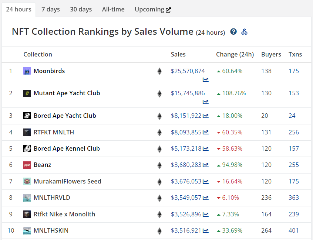Click the help question mark icon
This screenshot has width=313, height=240.
click(233, 32)
